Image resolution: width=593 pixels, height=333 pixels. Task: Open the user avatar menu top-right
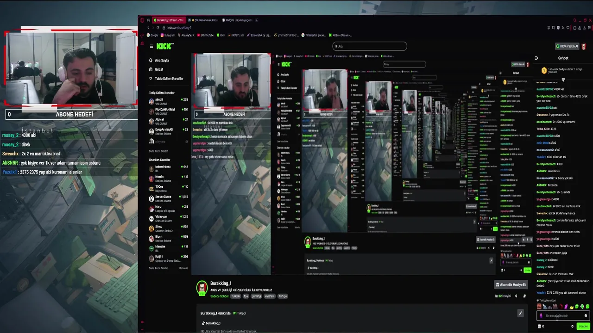point(584,46)
